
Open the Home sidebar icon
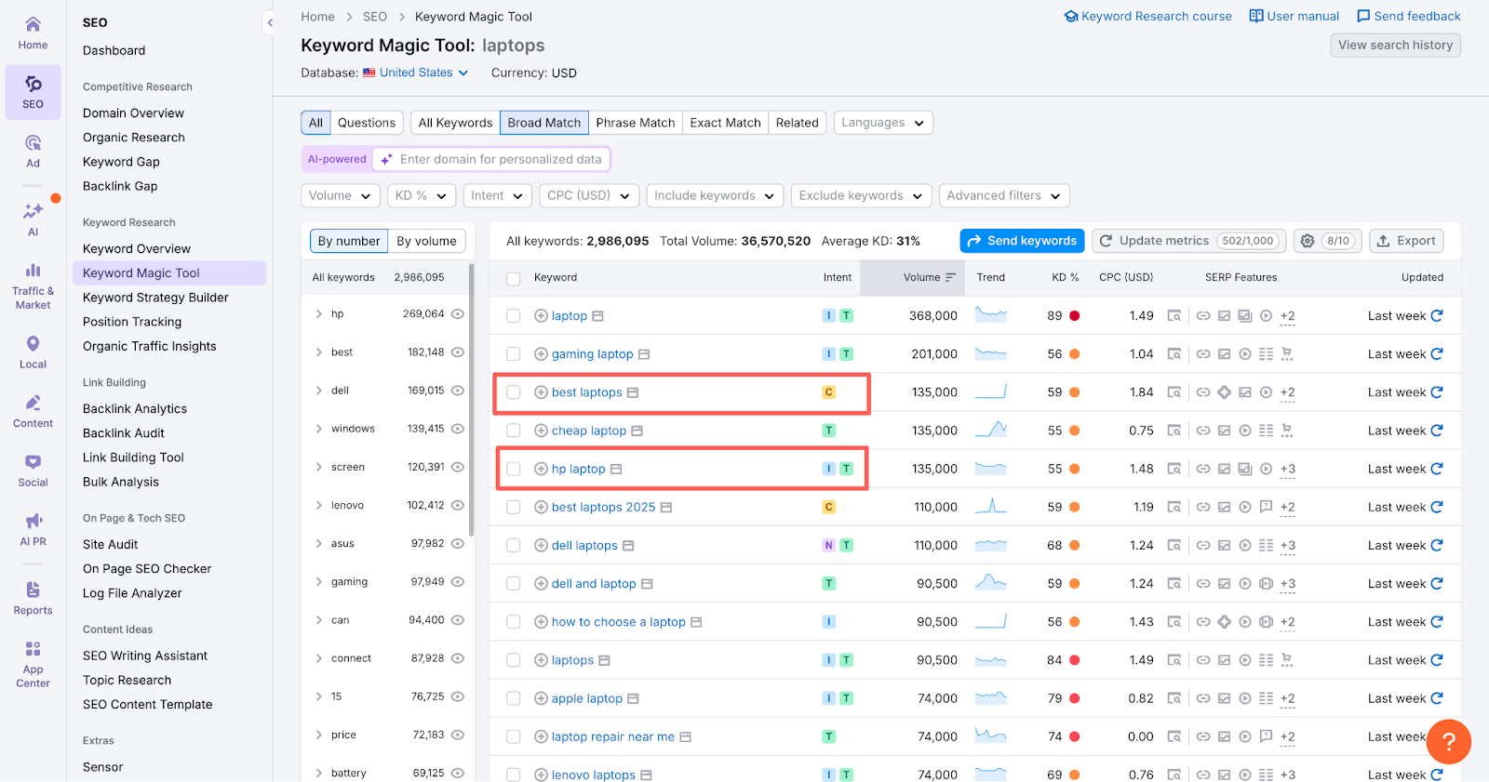coord(33,33)
